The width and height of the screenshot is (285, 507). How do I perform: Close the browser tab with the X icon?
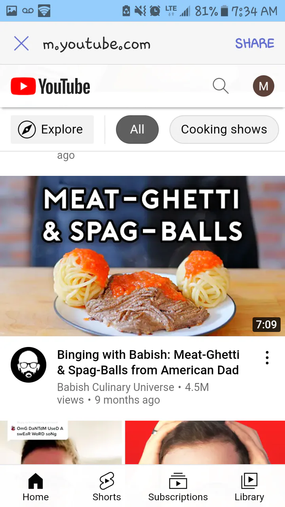pos(21,44)
